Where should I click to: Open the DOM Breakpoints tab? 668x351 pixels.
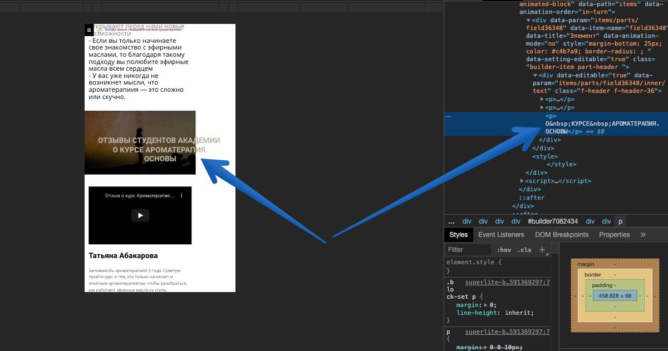click(562, 235)
